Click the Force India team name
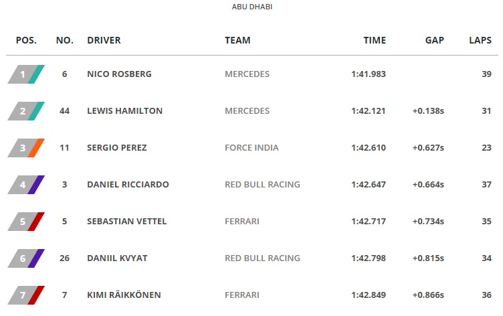This screenshot has height=316, width=503. (252, 147)
